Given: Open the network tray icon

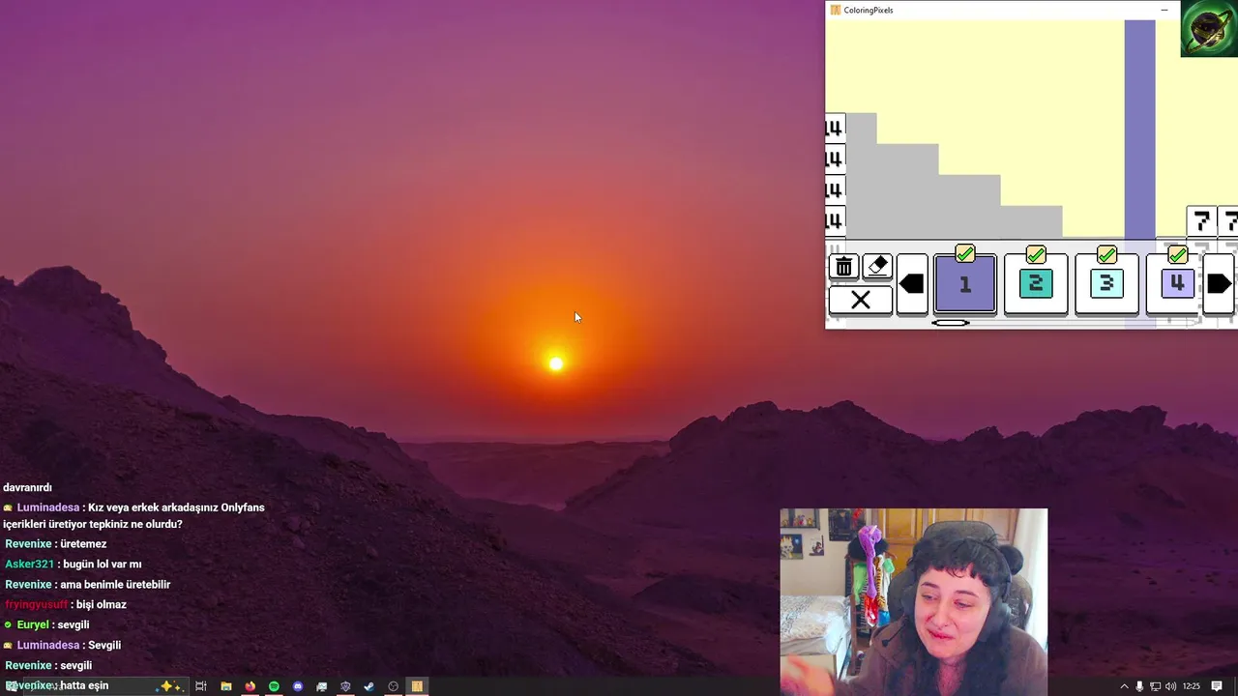Looking at the screenshot, I should pos(1155,686).
